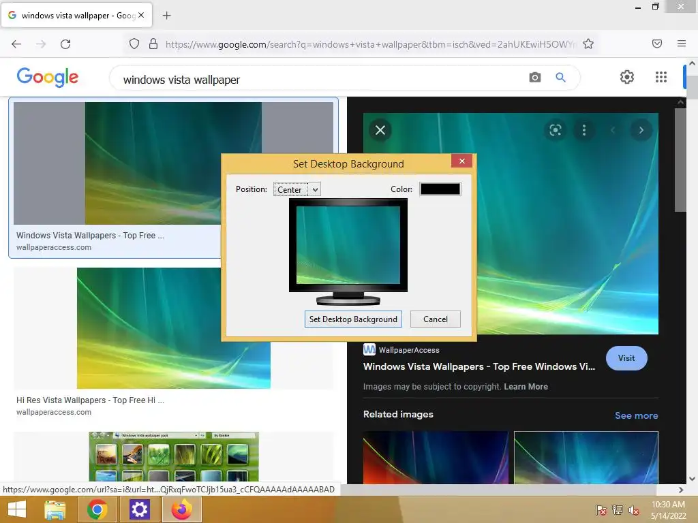The image size is (698, 523).
Task: Open Google apps grid
Action: [x=661, y=77]
